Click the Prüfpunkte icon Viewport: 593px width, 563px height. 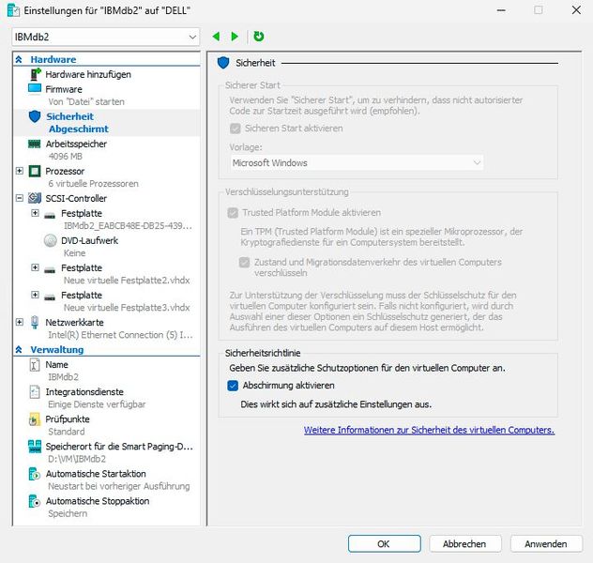click(35, 419)
